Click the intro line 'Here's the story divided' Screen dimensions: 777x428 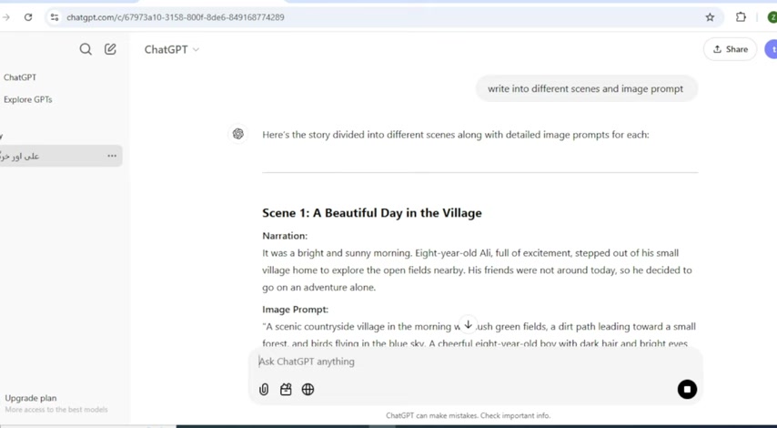[x=456, y=135]
